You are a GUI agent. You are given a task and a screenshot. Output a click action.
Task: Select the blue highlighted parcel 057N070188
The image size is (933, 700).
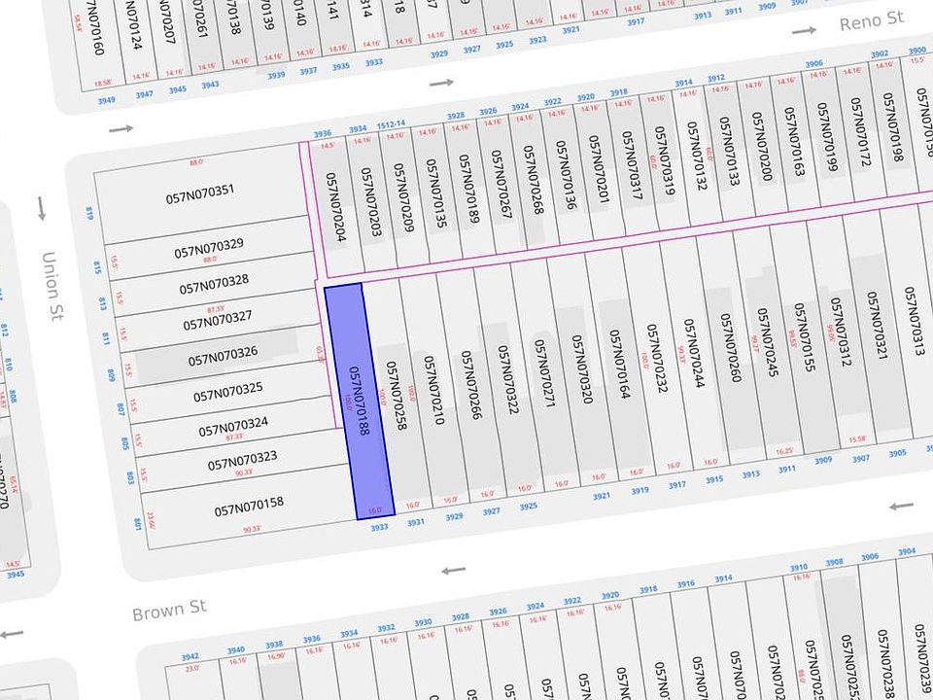pyautogui.click(x=360, y=402)
